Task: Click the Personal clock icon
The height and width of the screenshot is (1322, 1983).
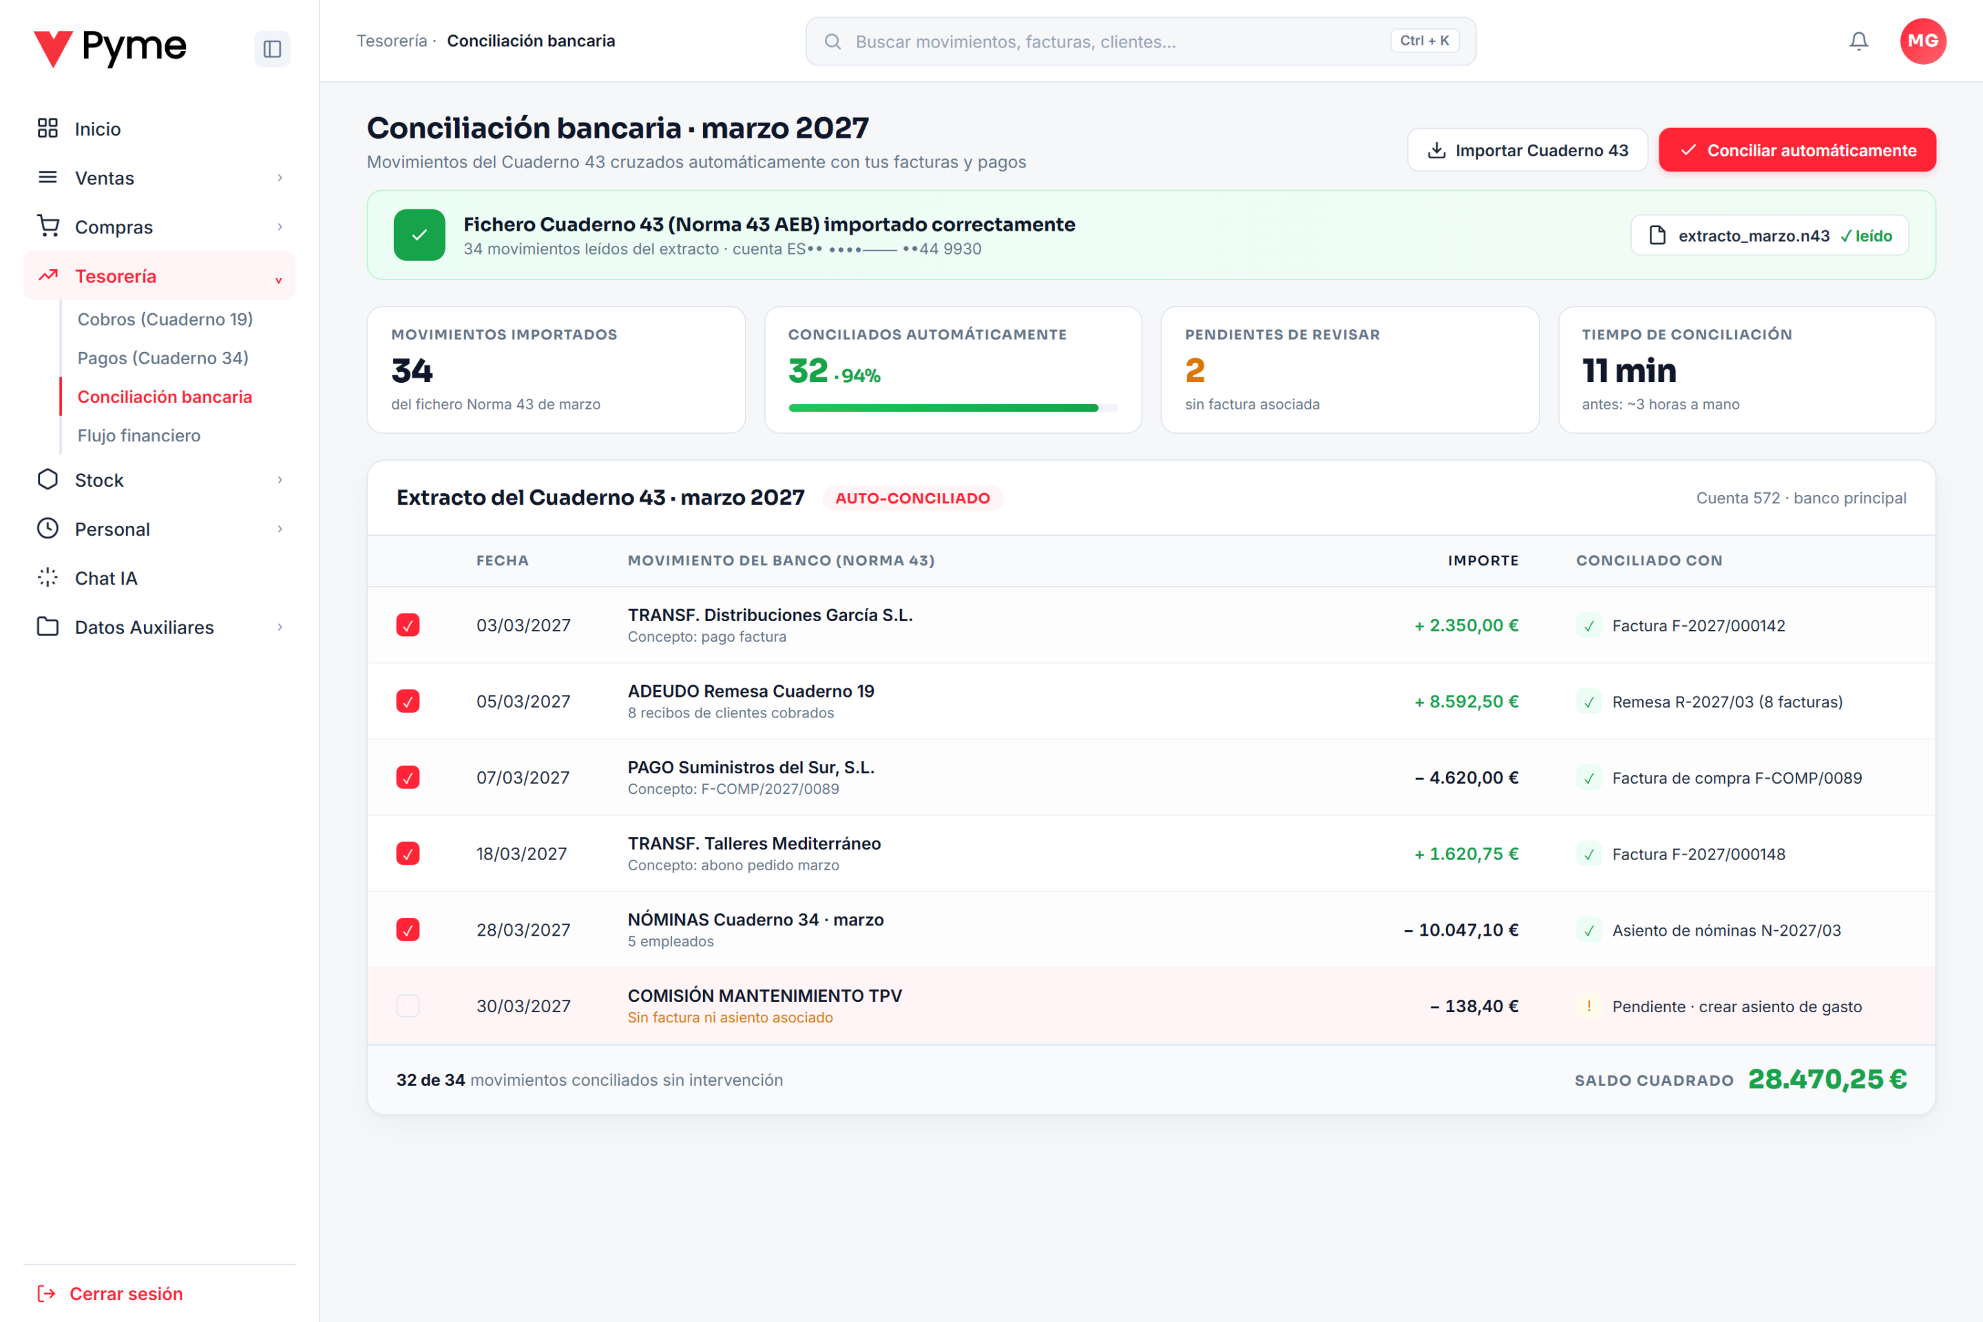Action: pos(48,528)
